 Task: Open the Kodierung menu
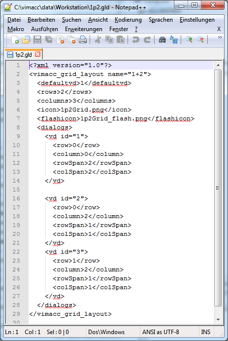pyautogui.click(x=128, y=20)
